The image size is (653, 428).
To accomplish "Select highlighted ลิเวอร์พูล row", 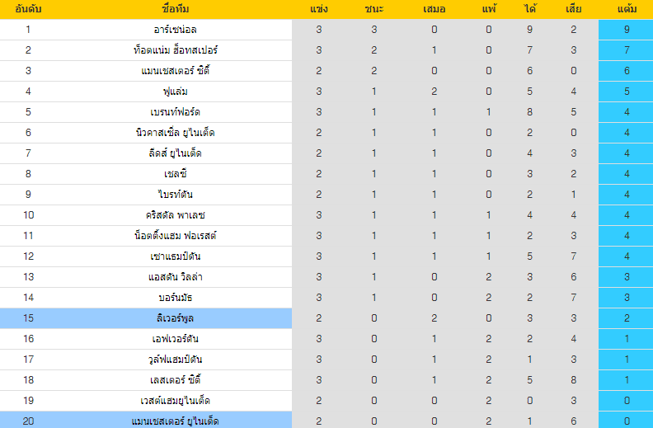I will 326,318.
